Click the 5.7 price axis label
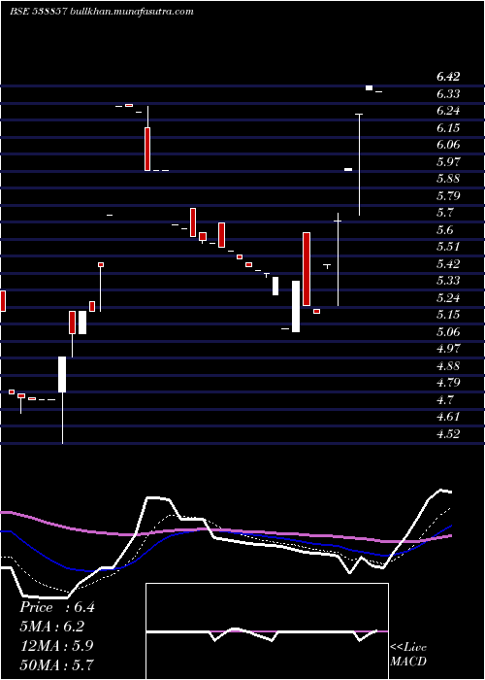 (x=445, y=213)
